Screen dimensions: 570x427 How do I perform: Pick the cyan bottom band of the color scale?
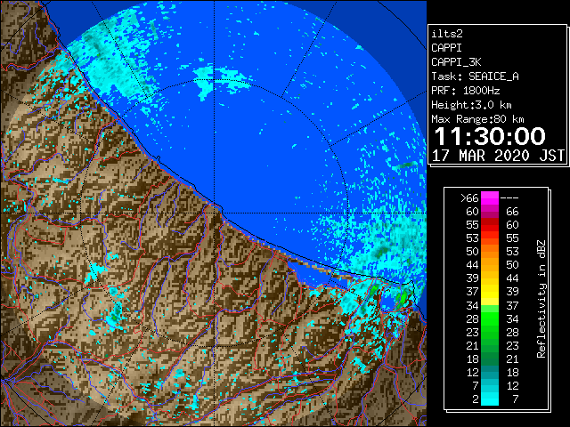(490, 399)
